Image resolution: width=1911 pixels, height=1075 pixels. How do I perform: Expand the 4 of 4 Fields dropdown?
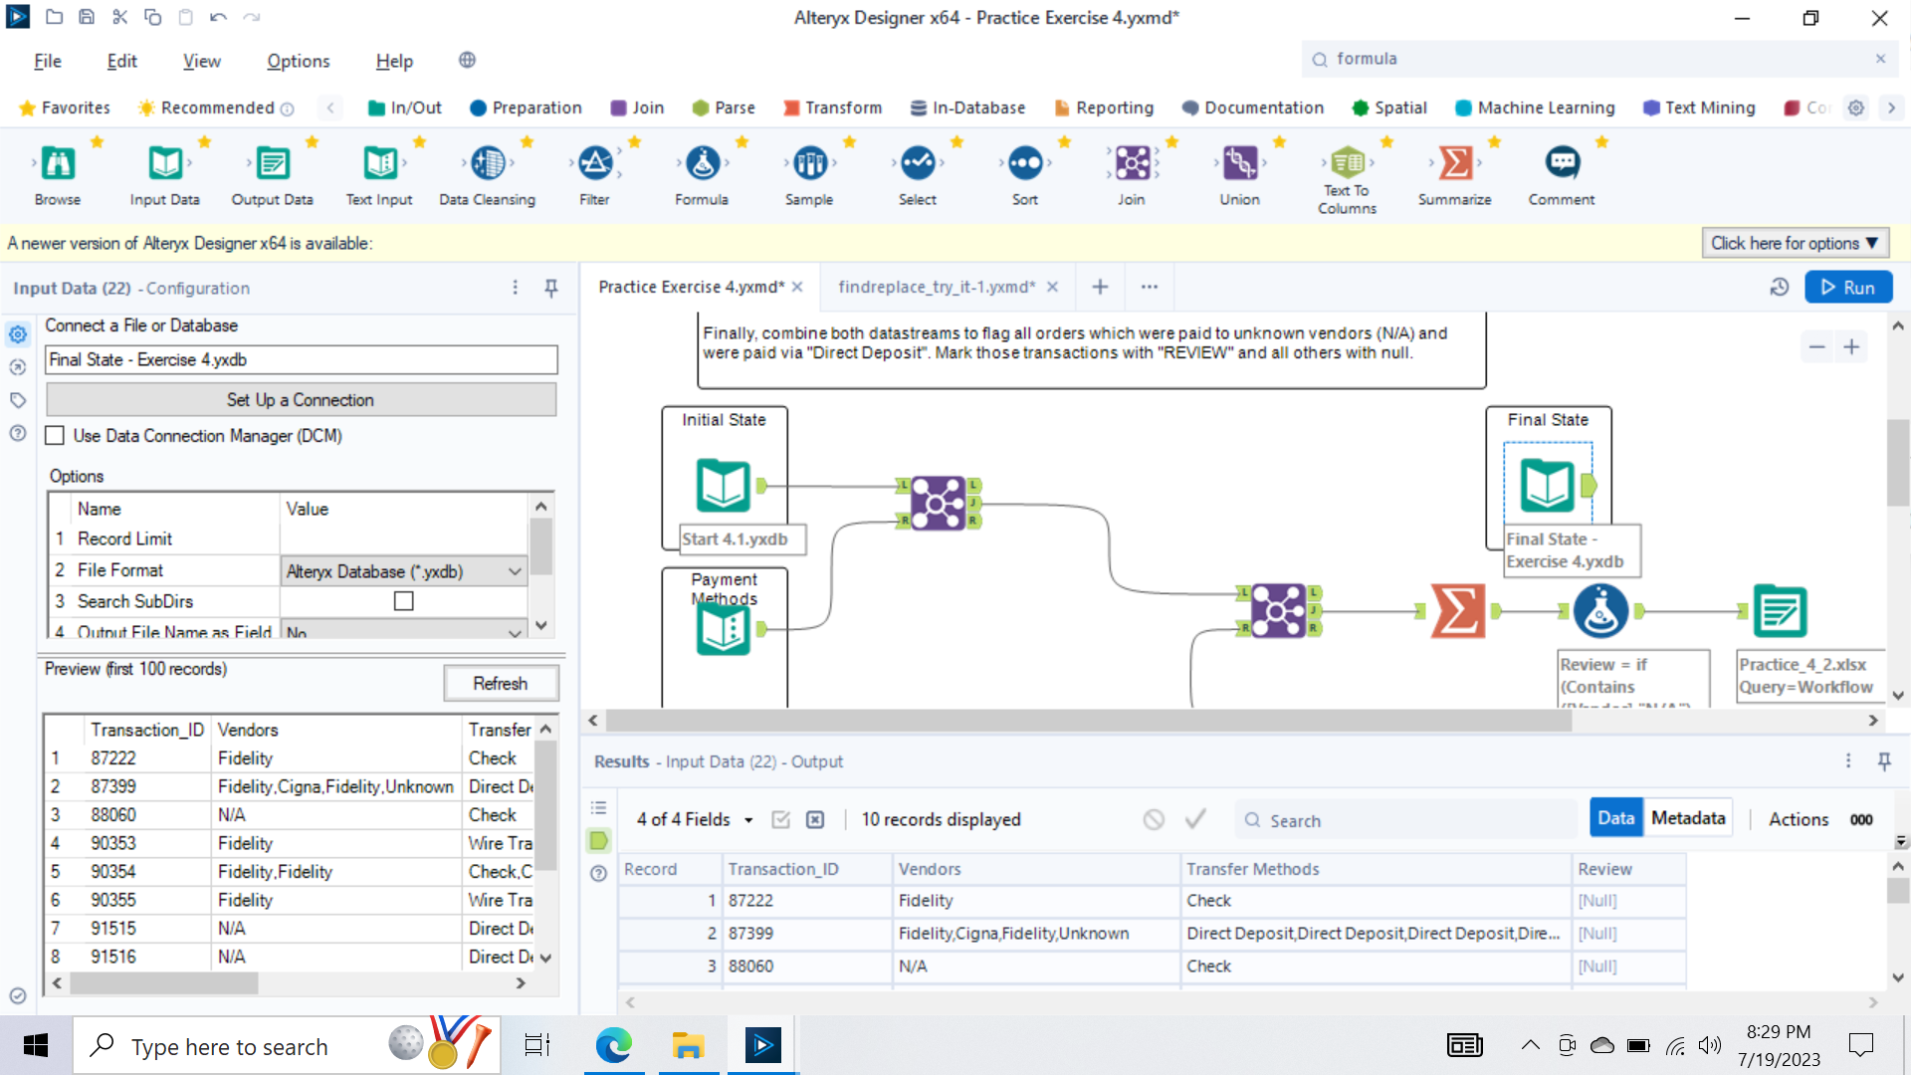[x=747, y=820]
